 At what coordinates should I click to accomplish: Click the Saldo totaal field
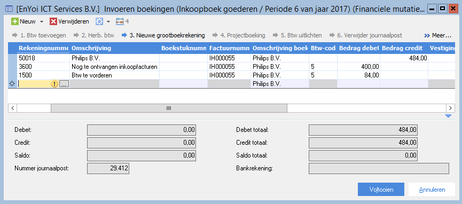(x=363, y=155)
